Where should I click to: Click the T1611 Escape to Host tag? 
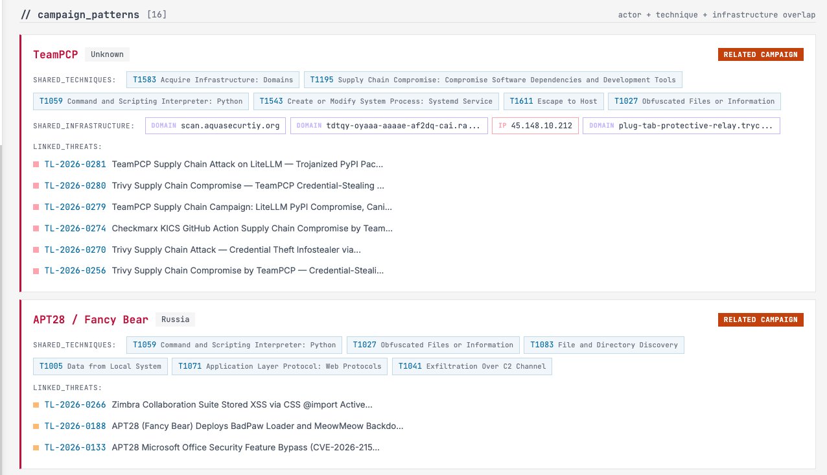tap(553, 101)
